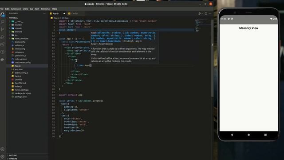Open package.json file
Viewport: 284px width, 160px height.
point(21,97)
